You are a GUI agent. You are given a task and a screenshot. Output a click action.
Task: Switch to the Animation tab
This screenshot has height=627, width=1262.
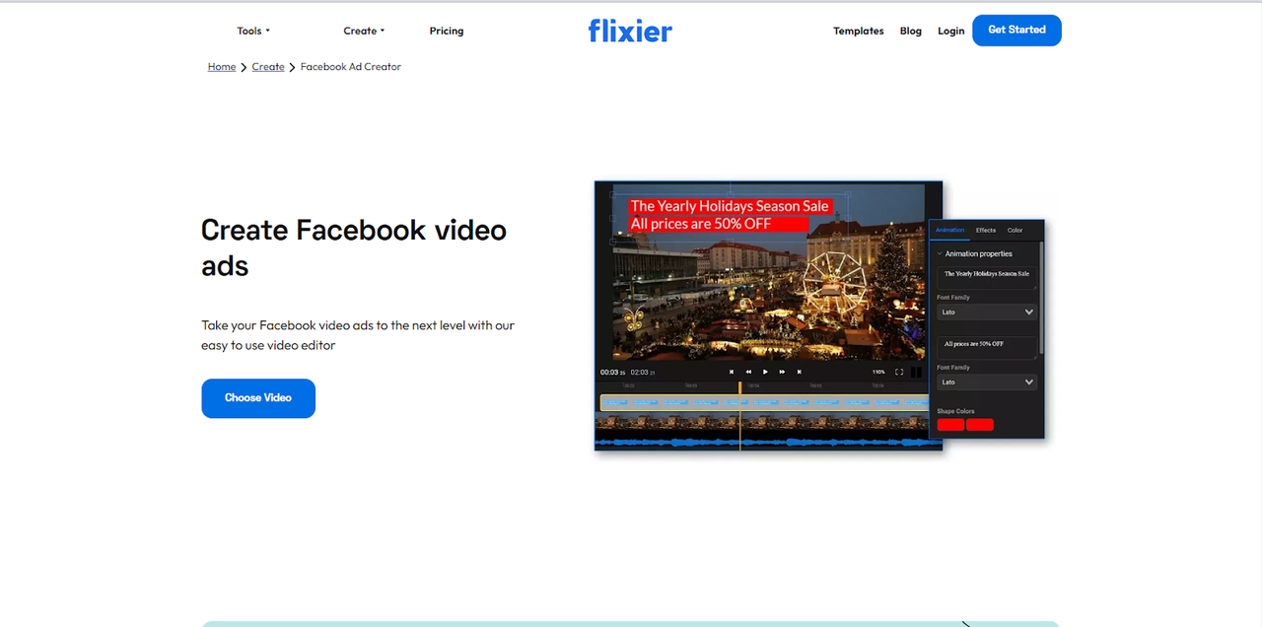[x=949, y=230]
